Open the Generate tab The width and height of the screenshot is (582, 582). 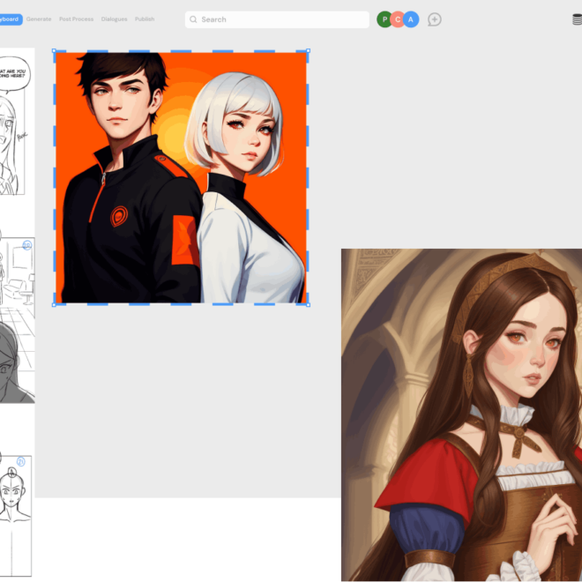(x=38, y=19)
